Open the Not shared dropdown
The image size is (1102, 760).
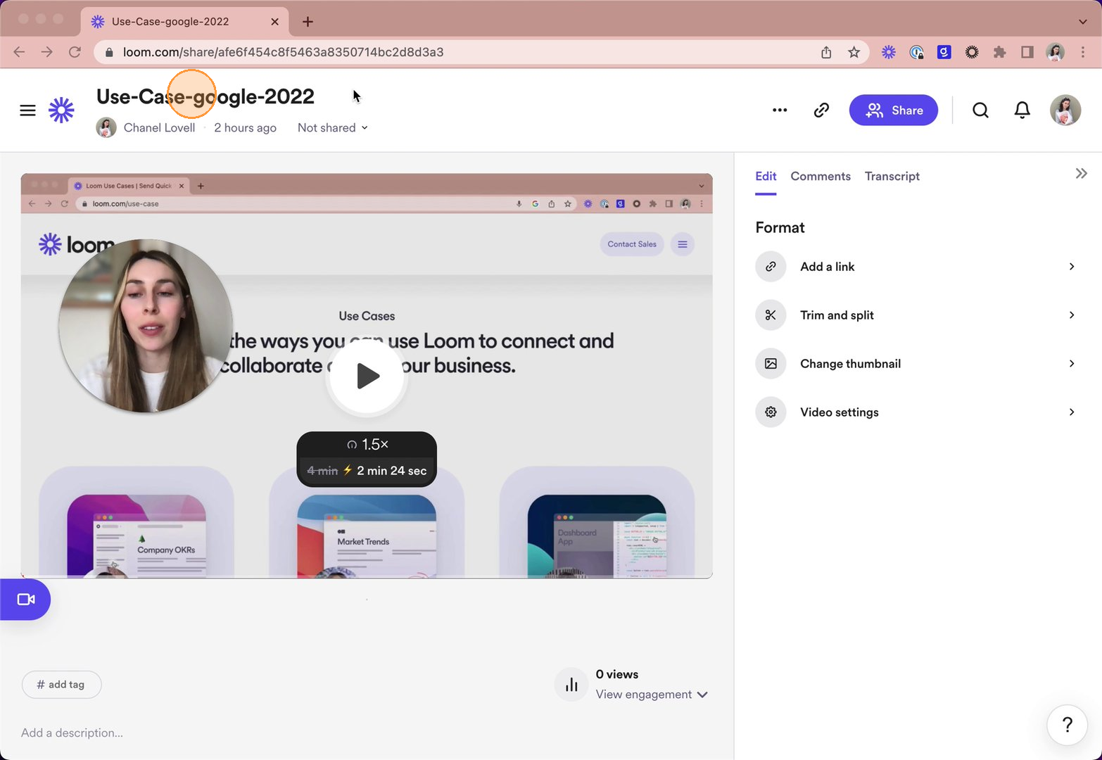333,128
